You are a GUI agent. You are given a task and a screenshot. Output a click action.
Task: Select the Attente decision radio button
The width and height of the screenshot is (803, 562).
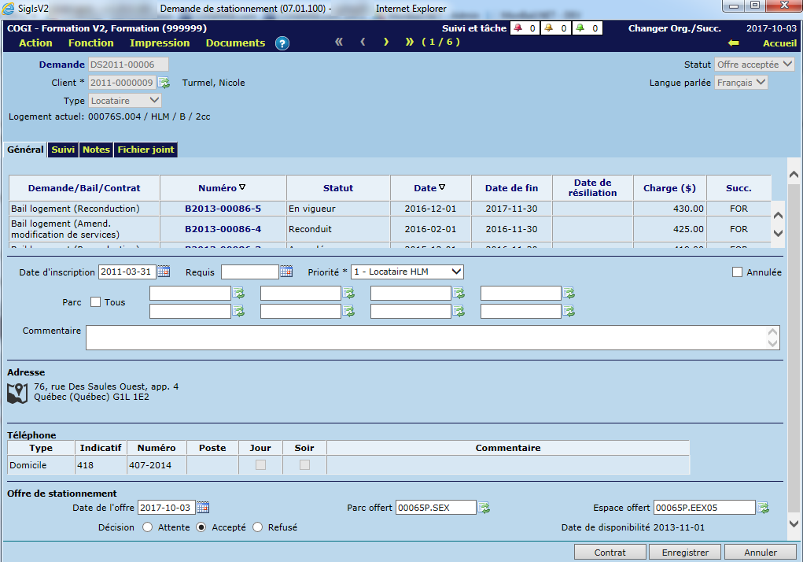pos(148,527)
